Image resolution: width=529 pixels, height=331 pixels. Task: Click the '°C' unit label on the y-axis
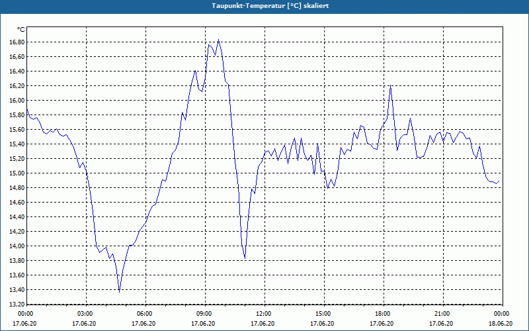tap(21, 30)
